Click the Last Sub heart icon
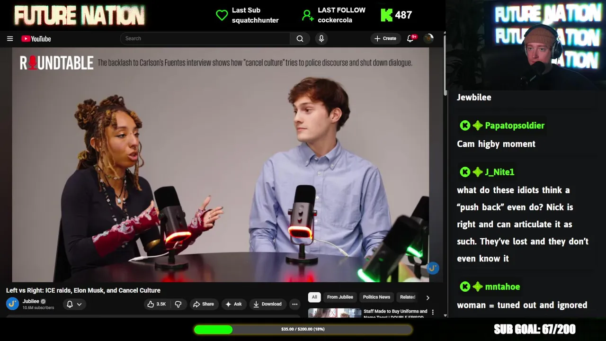 (x=222, y=15)
